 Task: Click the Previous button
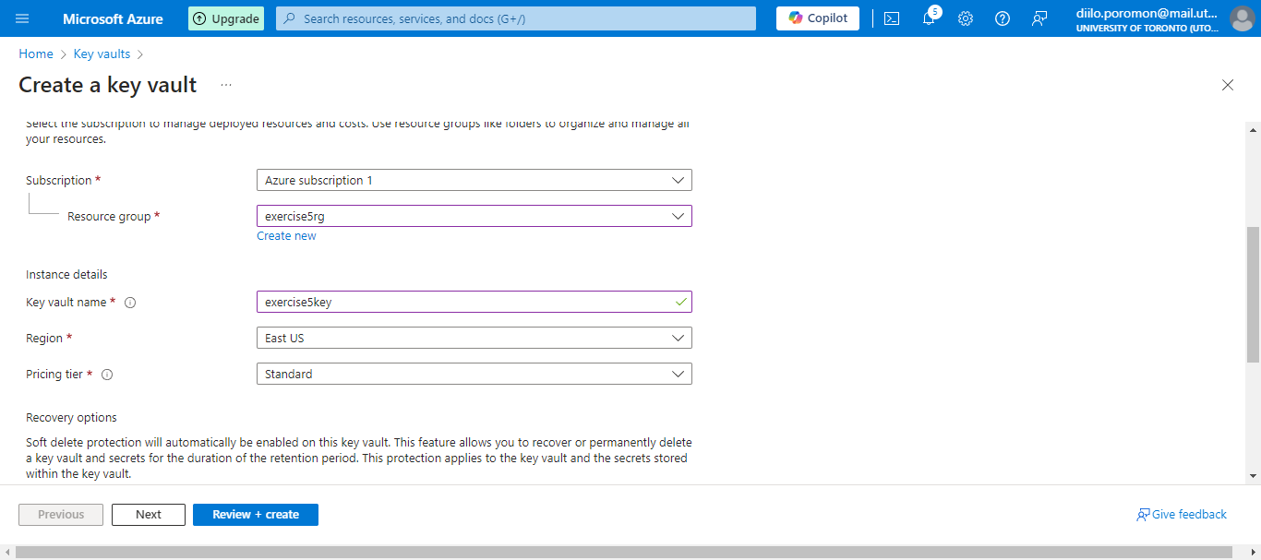pyautogui.click(x=61, y=515)
